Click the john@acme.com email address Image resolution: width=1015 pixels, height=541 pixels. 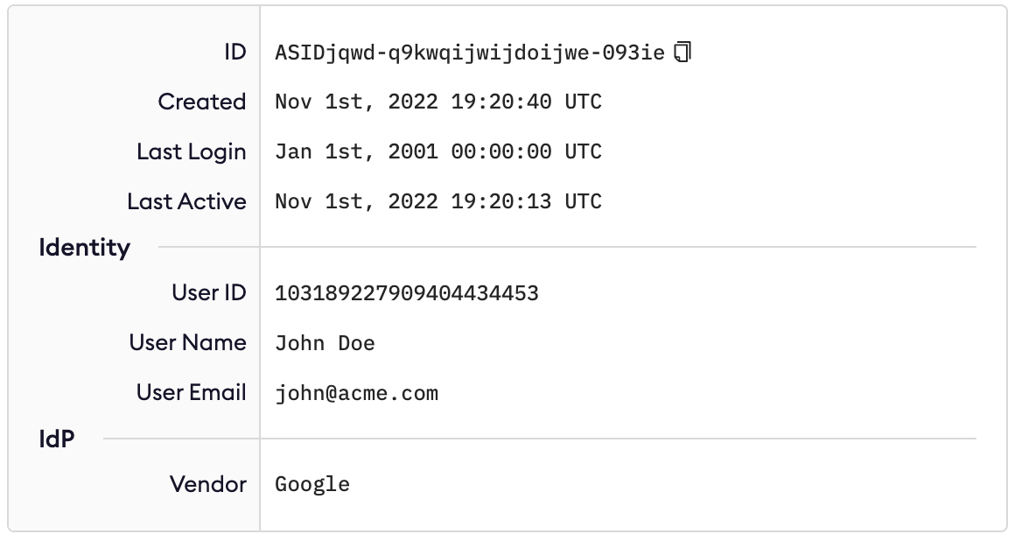click(356, 393)
